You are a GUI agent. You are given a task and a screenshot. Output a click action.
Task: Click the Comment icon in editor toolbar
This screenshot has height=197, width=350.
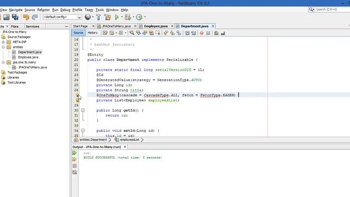(216, 33)
